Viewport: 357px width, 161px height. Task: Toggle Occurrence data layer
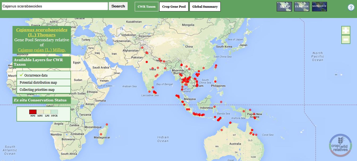coord(44,75)
